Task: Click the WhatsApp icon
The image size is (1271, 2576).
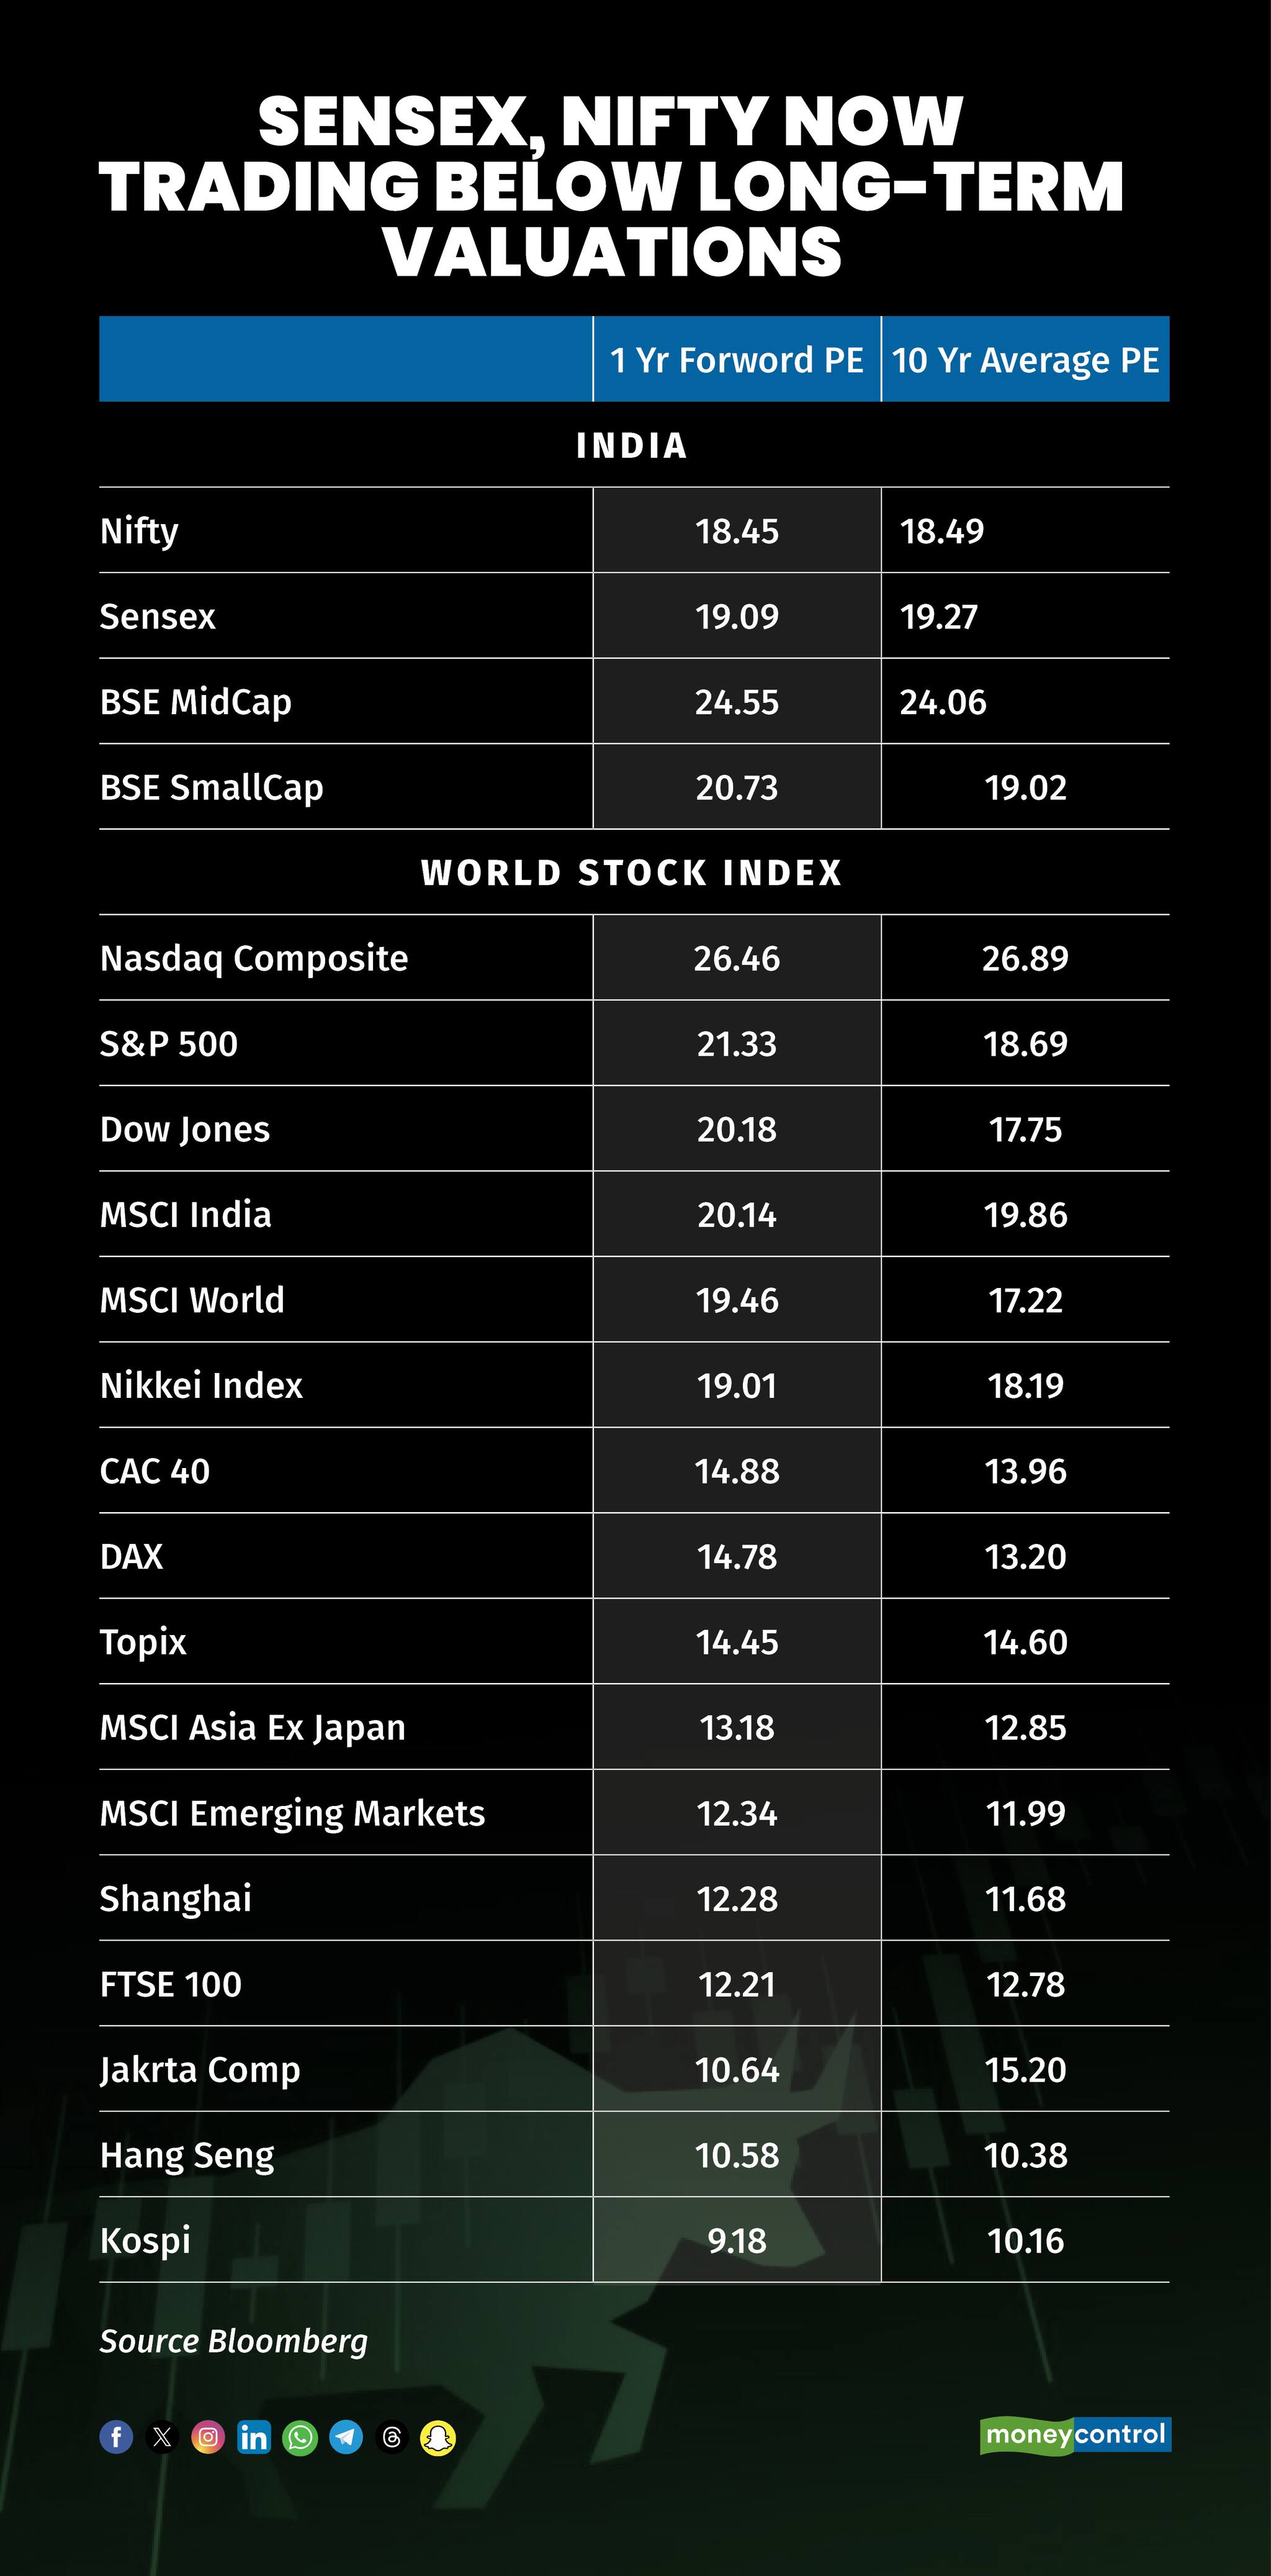Action: (x=300, y=2438)
